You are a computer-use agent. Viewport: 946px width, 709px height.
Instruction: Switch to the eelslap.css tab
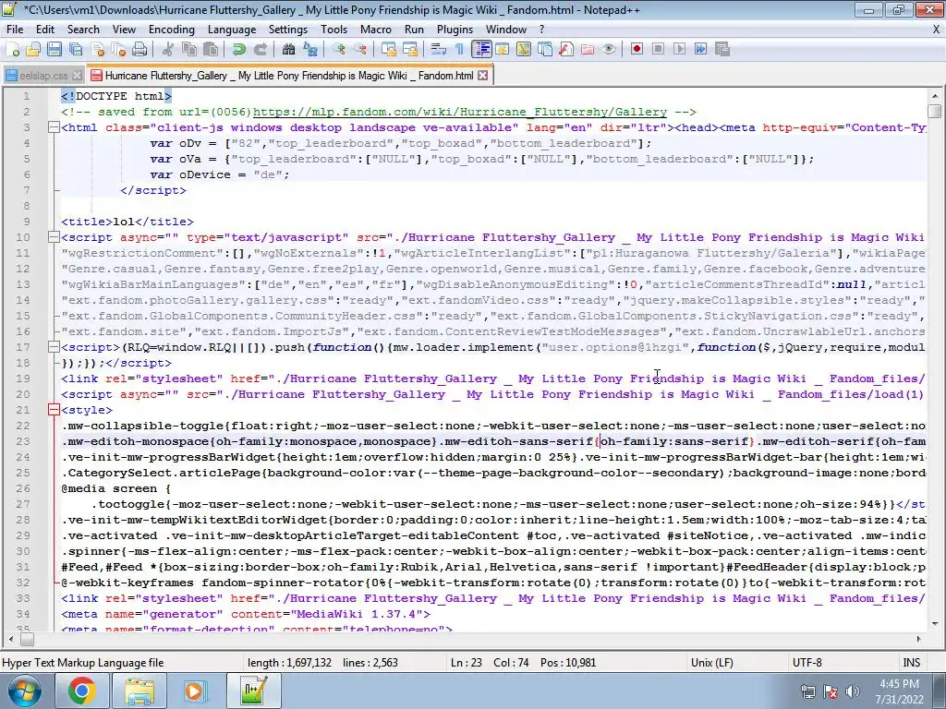point(43,76)
